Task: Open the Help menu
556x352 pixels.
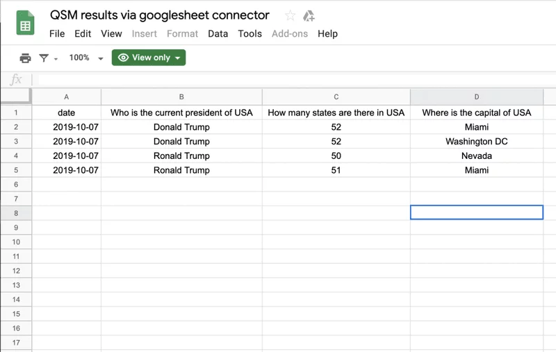Action: (327, 33)
